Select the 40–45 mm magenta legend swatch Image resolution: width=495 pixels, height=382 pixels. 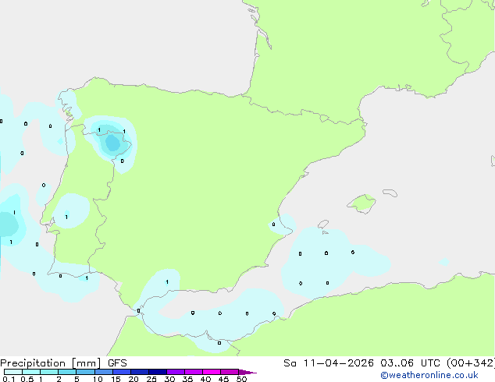pos(212,372)
